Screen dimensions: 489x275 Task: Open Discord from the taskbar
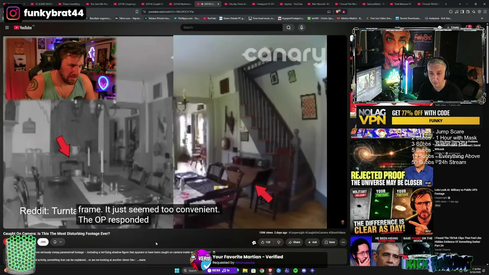pyautogui.click(x=304, y=271)
